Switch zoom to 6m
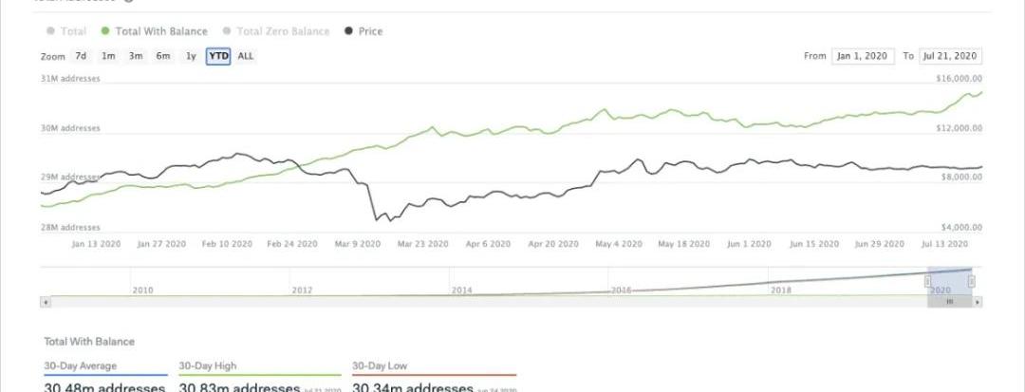Image resolution: width=1025 pixels, height=392 pixels. [x=163, y=56]
